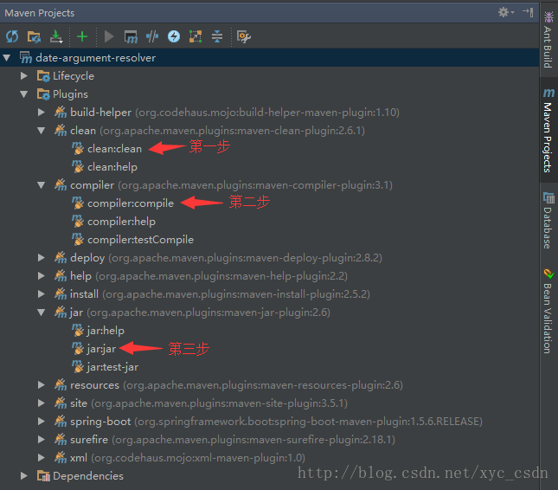The image size is (558, 490).
Task: Click Lifecycle folder icon
Action: (43, 76)
